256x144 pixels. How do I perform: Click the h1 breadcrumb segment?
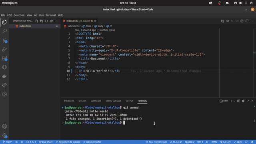click(109, 26)
